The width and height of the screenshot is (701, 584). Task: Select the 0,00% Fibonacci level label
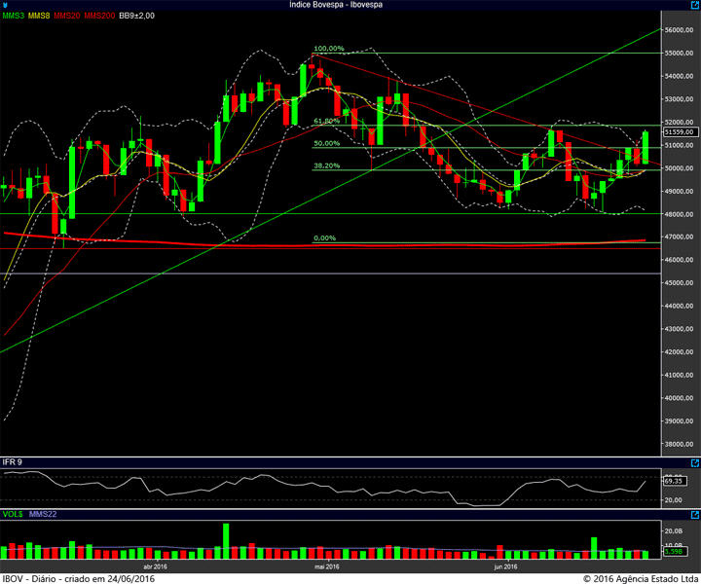(324, 237)
